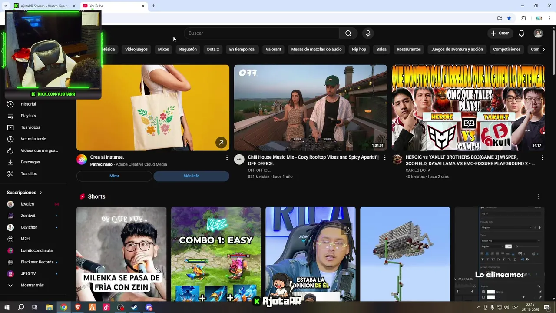Select the Mixes category chip
The image size is (556, 313).
click(163, 50)
